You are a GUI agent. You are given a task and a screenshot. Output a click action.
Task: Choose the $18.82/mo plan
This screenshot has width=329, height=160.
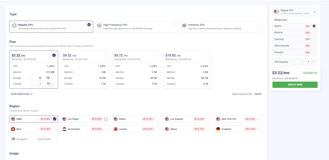(187, 69)
